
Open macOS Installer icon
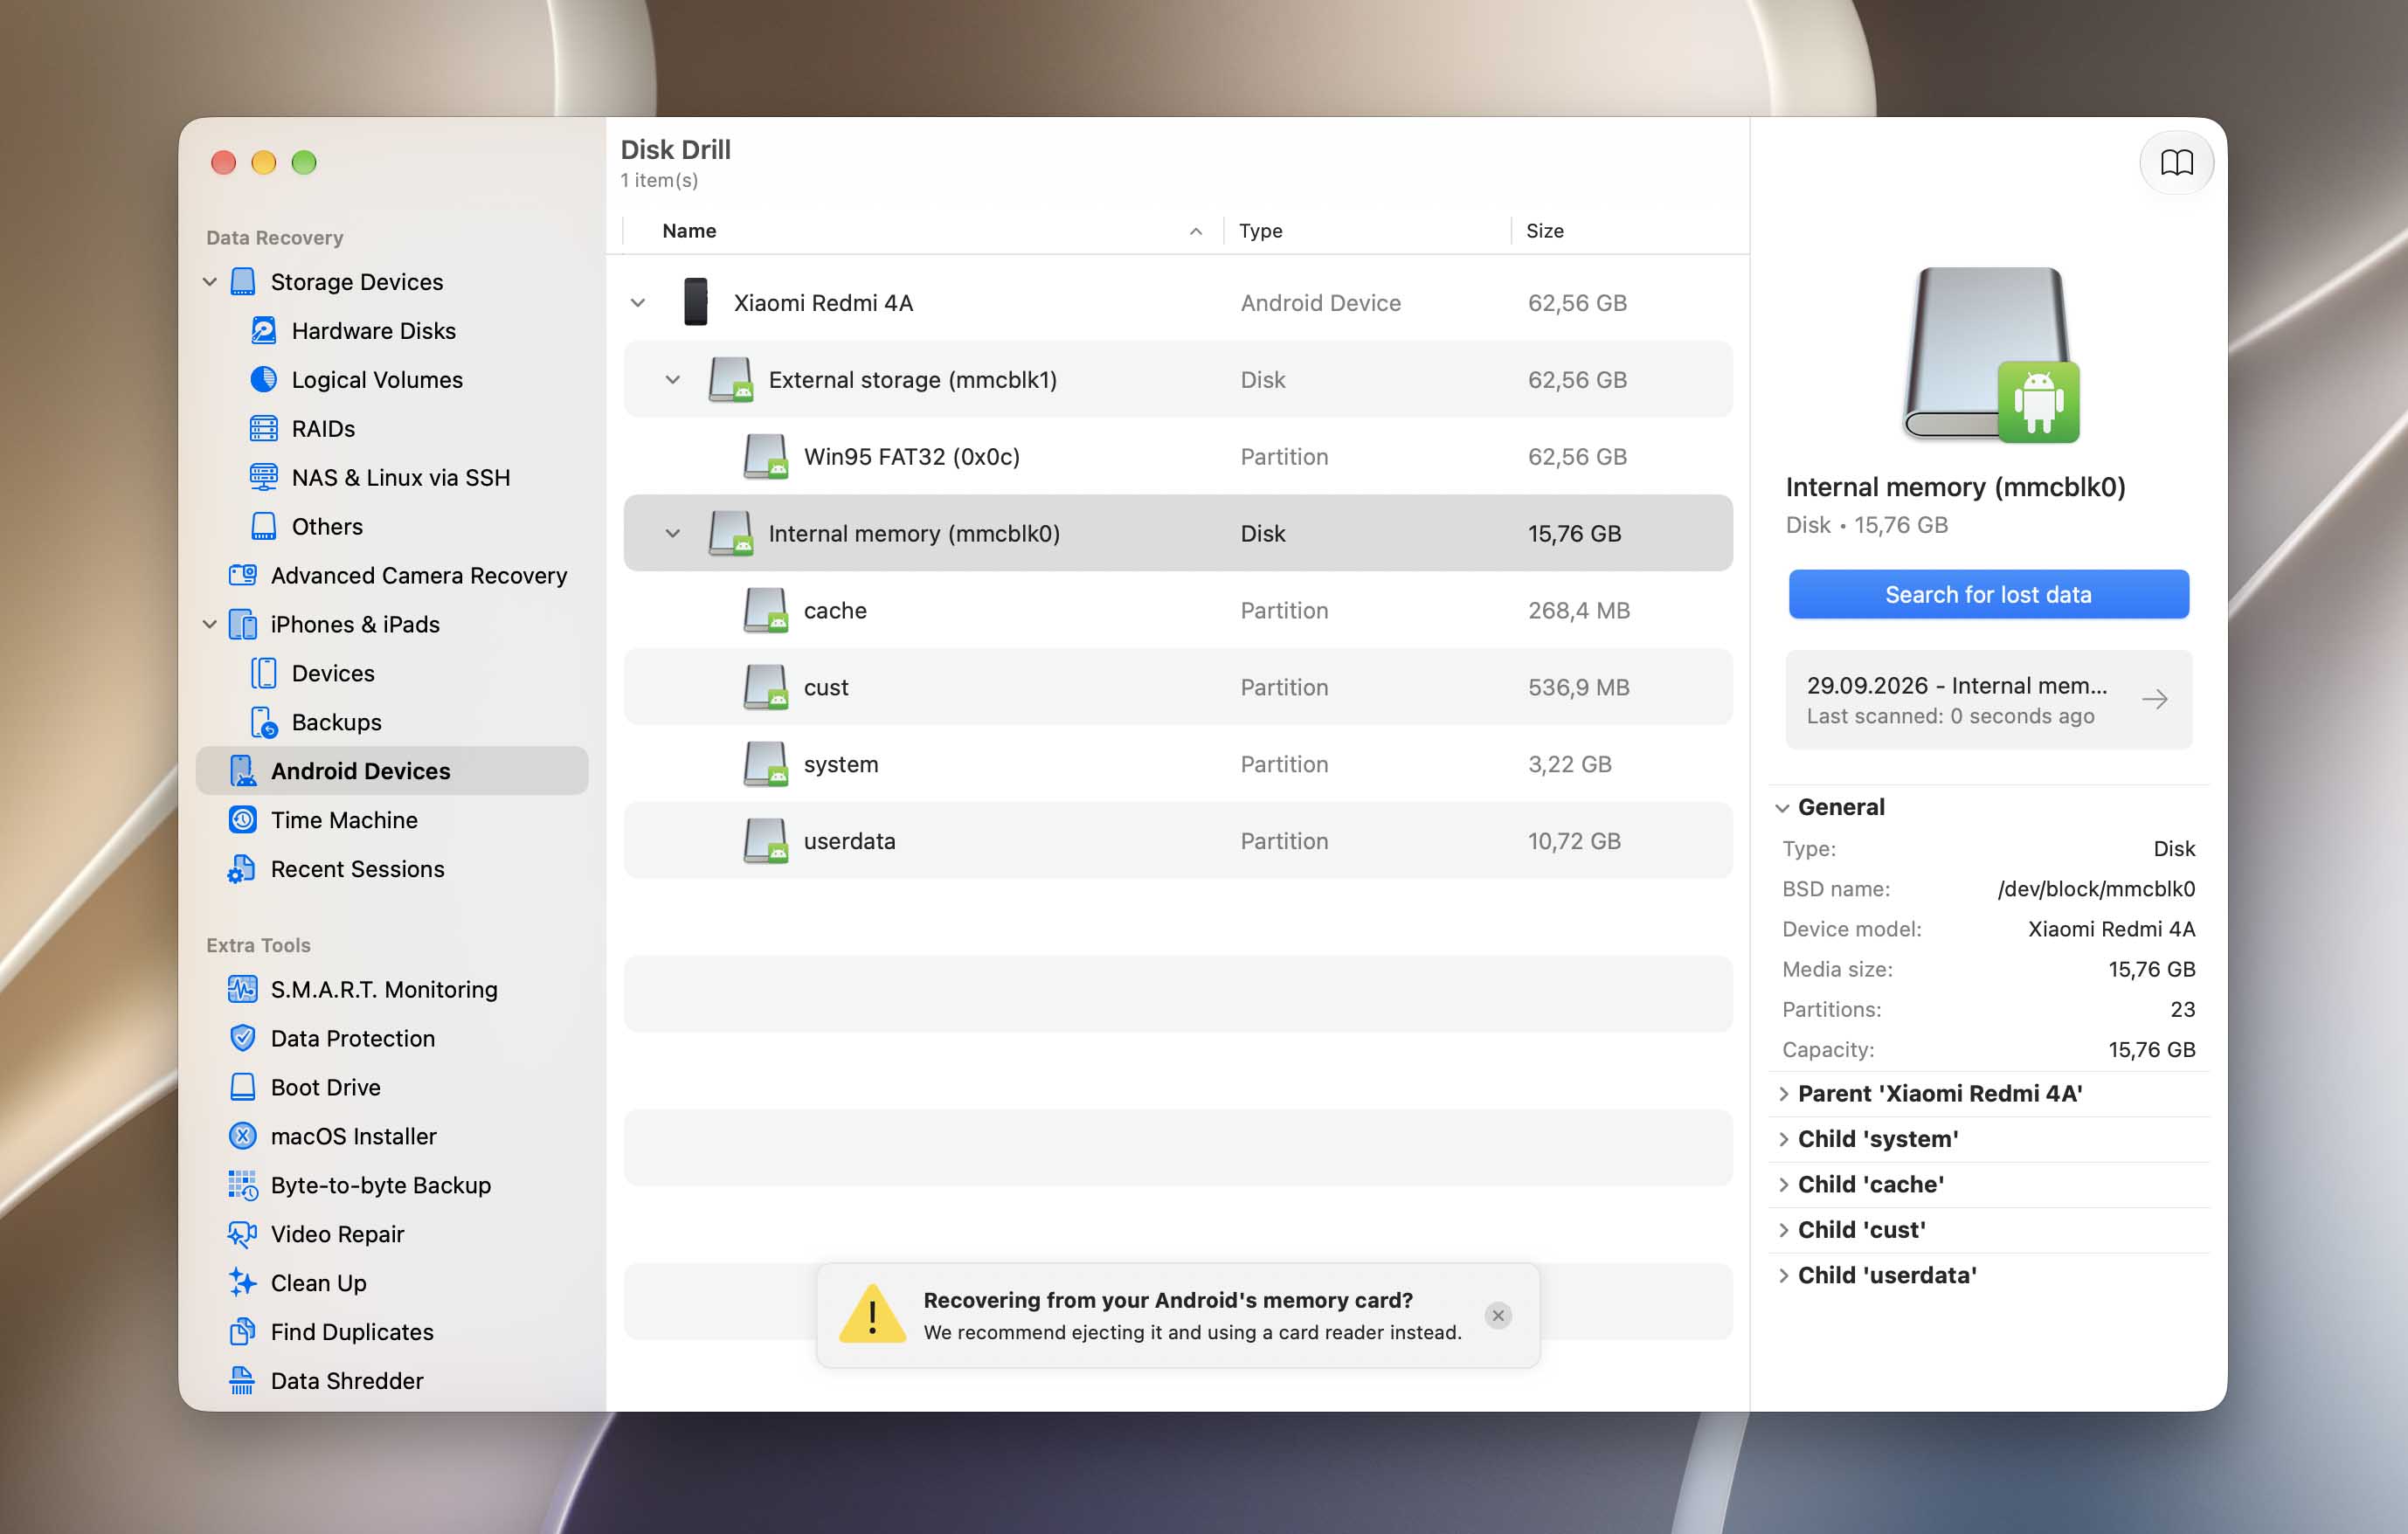pos(242,1137)
